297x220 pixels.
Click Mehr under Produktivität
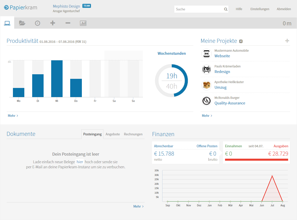click(13, 116)
